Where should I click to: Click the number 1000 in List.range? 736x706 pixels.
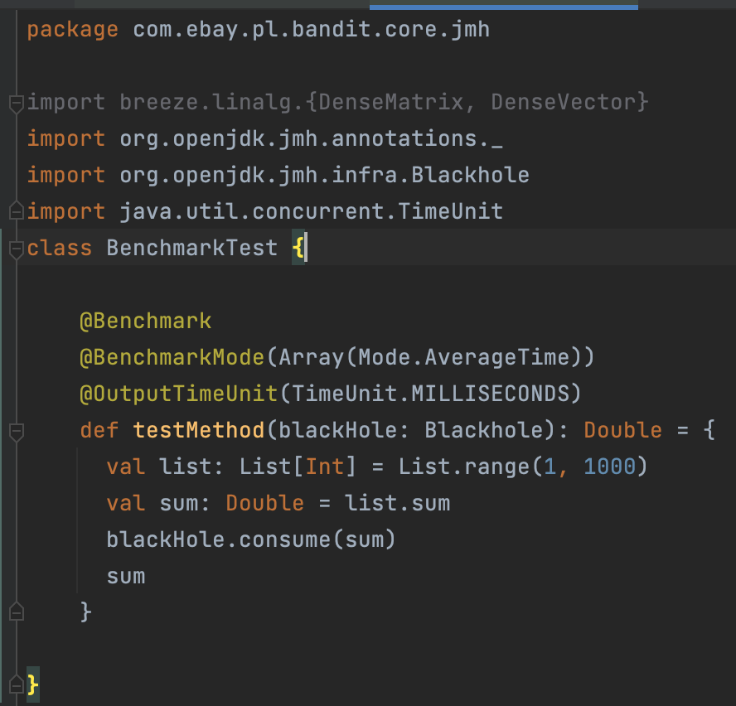click(609, 467)
